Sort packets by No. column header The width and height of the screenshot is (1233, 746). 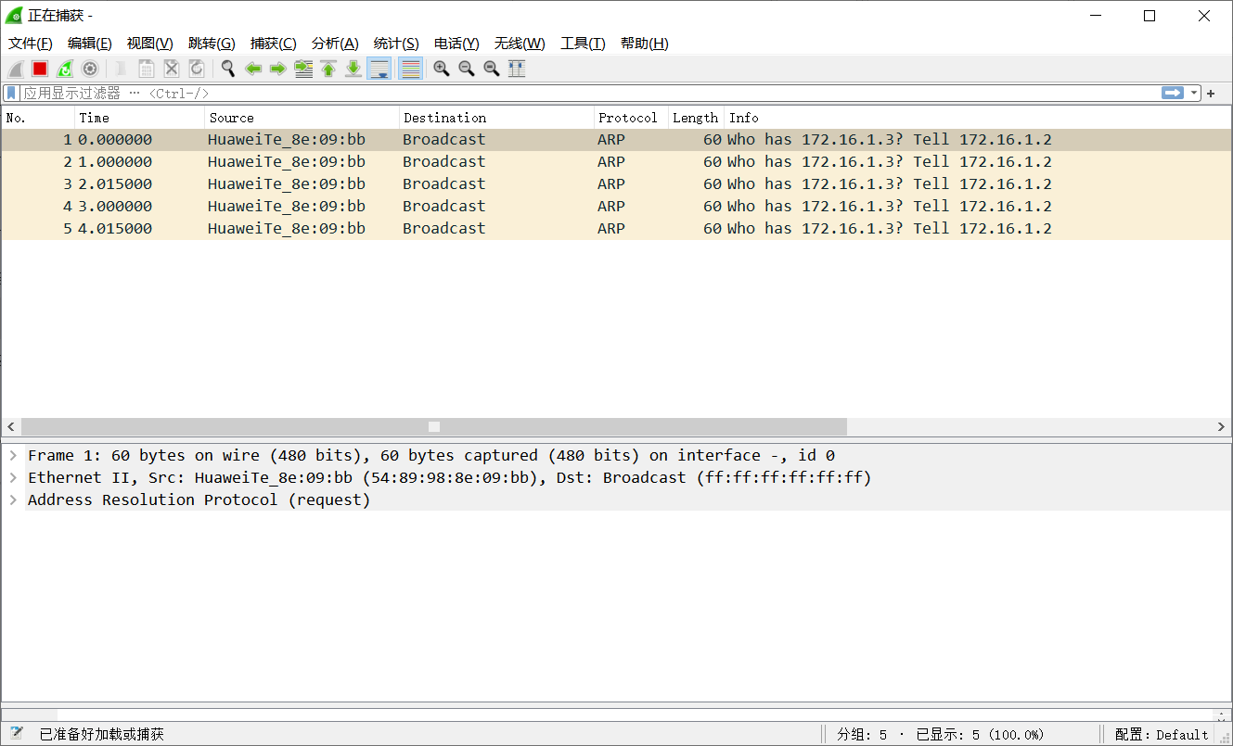38,118
